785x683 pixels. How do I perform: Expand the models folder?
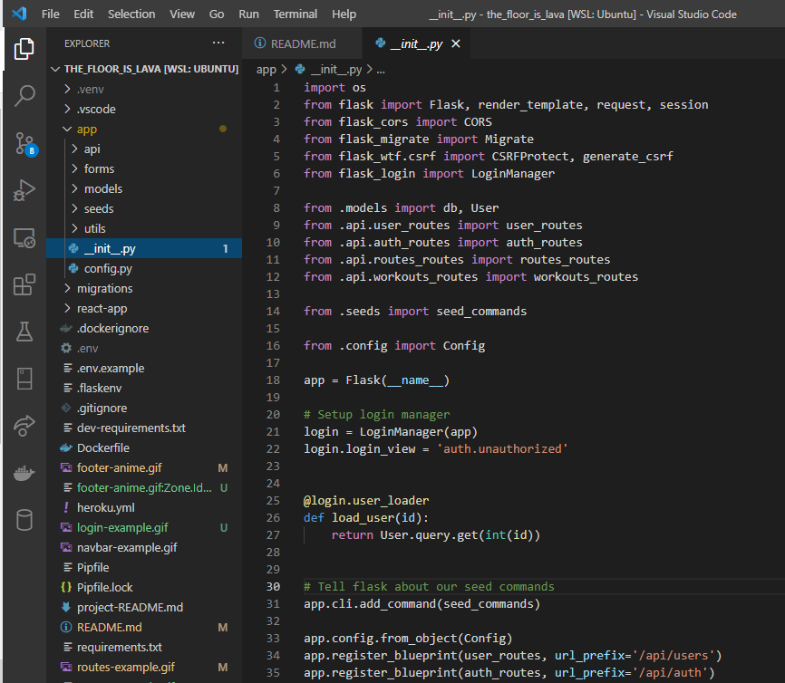102,188
